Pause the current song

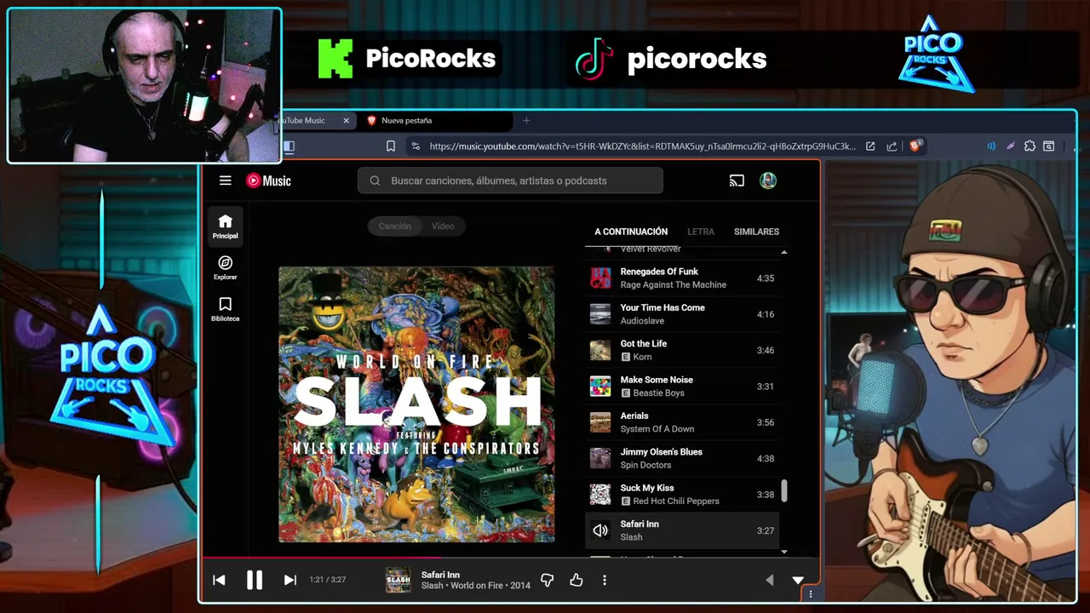click(254, 580)
